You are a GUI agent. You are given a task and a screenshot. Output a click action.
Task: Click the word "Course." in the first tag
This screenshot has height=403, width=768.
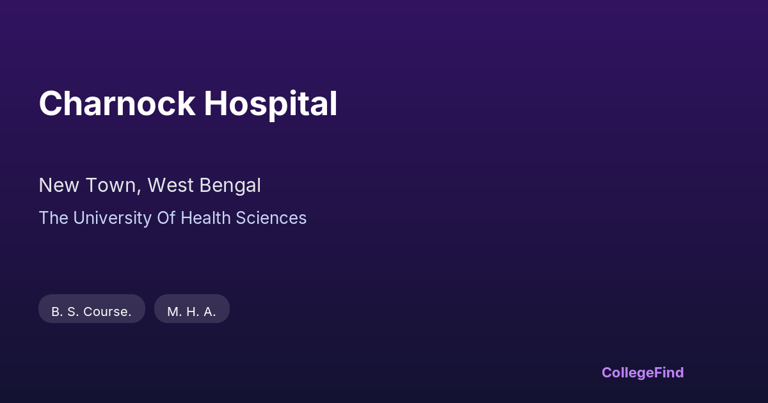click(108, 312)
